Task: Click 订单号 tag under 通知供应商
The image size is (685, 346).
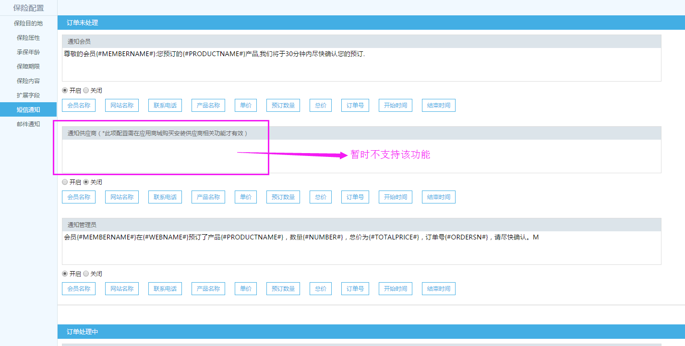Action: pos(355,197)
